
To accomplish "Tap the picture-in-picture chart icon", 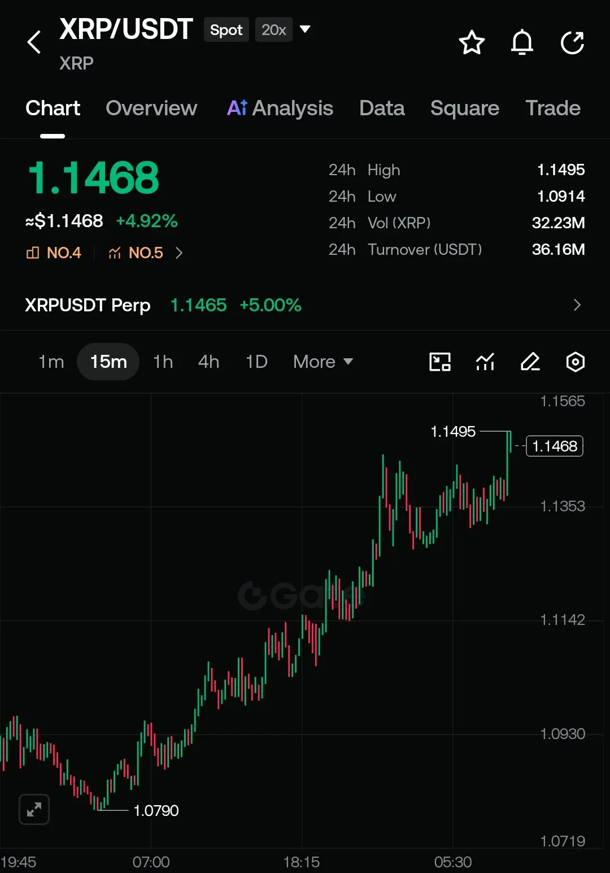I will pyautogui.click(x=440, y=362).
